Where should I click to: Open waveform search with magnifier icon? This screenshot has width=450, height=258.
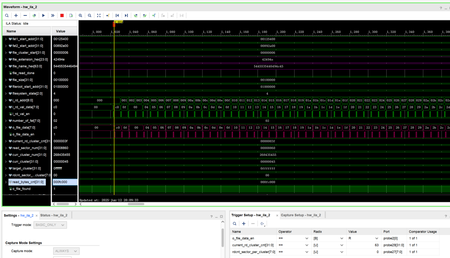click(7, 15)
